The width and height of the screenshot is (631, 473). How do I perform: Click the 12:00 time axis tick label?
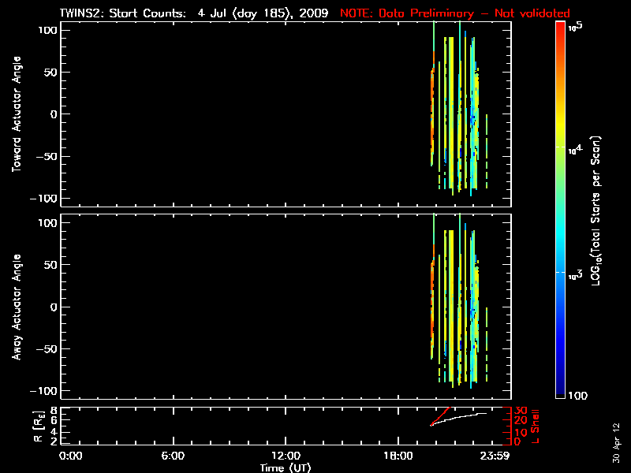(285, 456)
